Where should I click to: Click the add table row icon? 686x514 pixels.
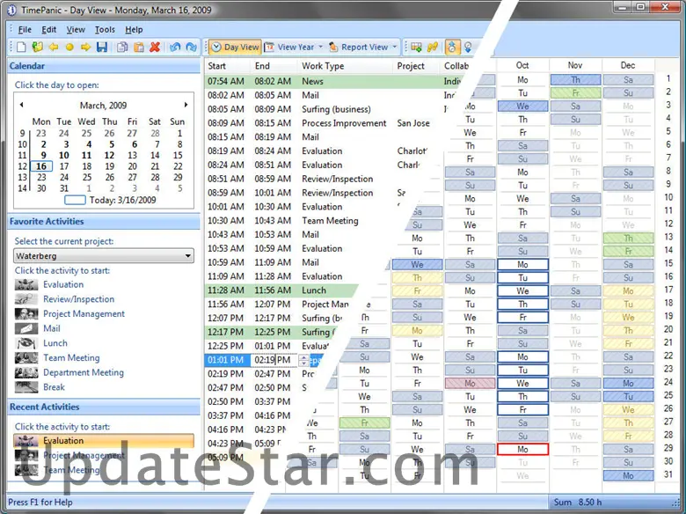(x=417, y=47)
